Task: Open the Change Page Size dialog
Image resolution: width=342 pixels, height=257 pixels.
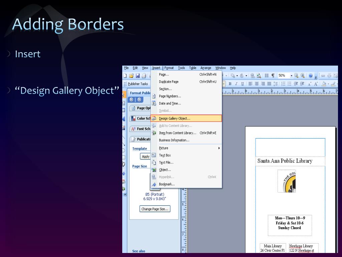Action: point(155,208)
